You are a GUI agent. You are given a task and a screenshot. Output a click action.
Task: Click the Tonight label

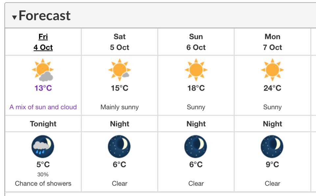coord(43,124)
